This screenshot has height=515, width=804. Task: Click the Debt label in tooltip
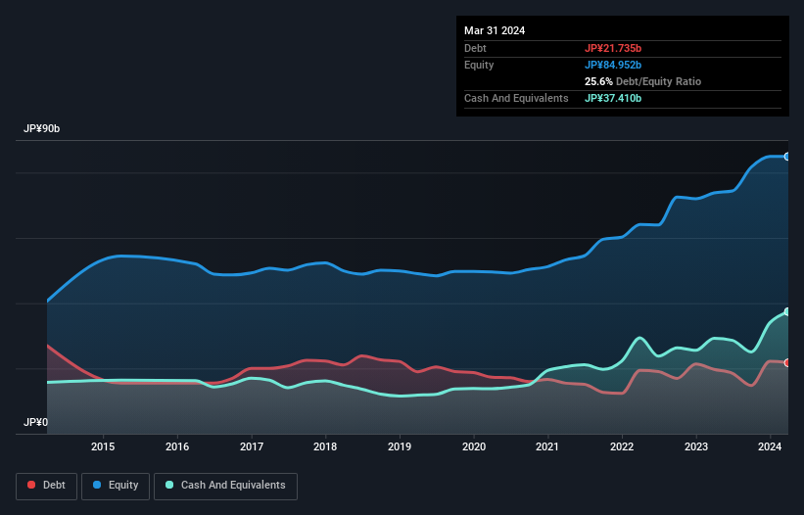click(475, 48)
